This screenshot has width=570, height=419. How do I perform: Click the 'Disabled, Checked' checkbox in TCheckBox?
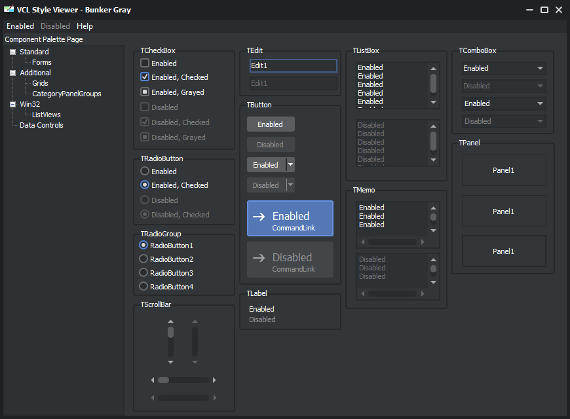(145, 122)
